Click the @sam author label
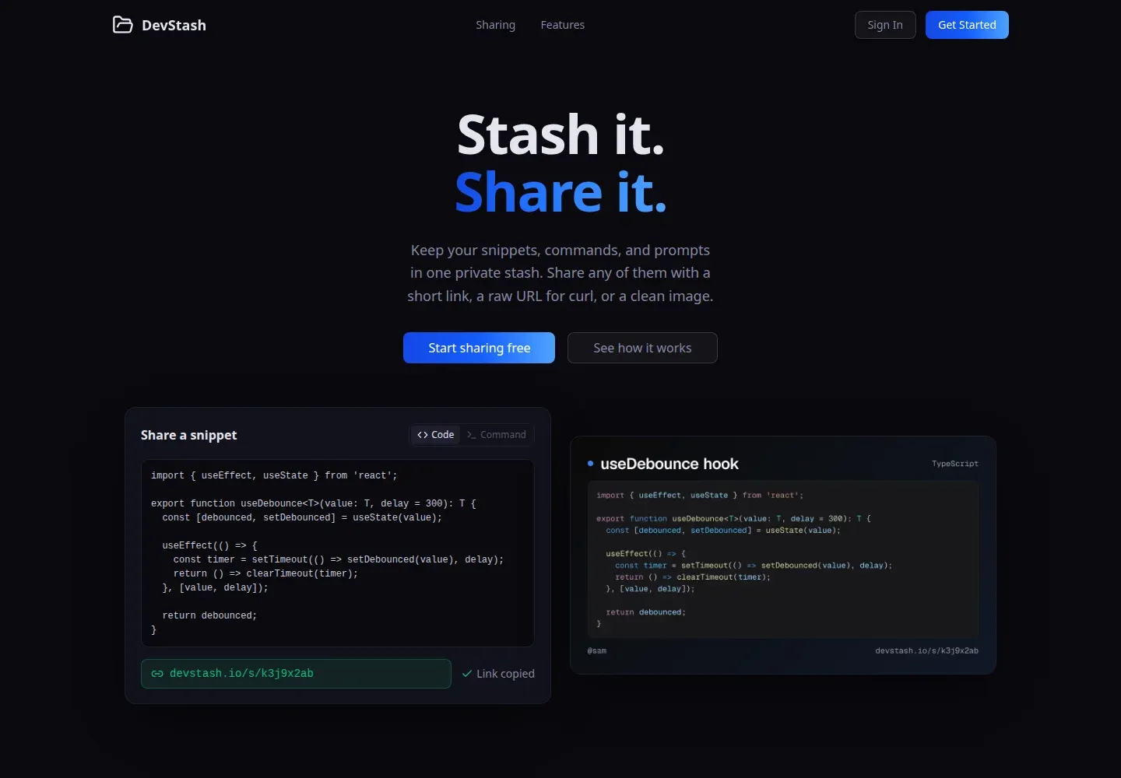 point(597,650)
